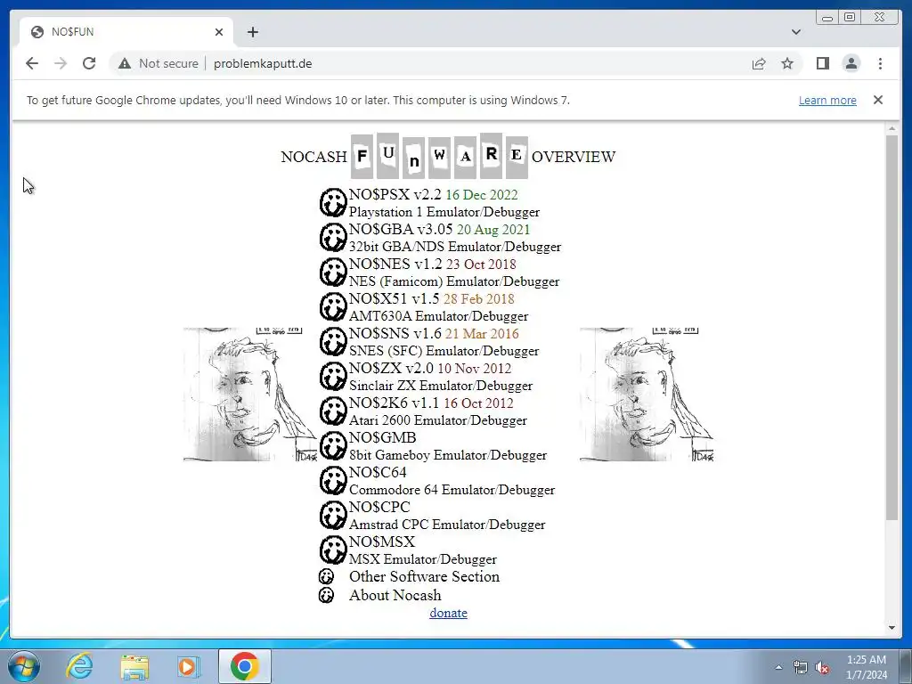Click the left sketch portrait image
The width and height of the screenshot is (912, 684).
250,395
